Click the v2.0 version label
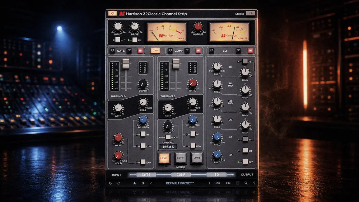Screen dimensions: 359x202 point(218,183)
